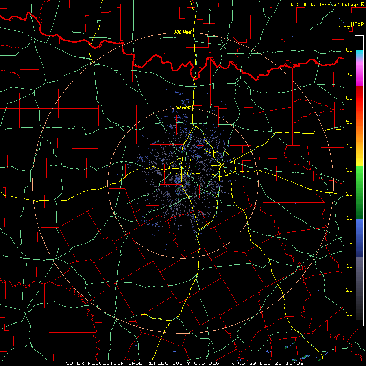This screenshot has width=366, height=366.
Task: Select the 100 NMI range ring label
Action: tap(183, 32)
